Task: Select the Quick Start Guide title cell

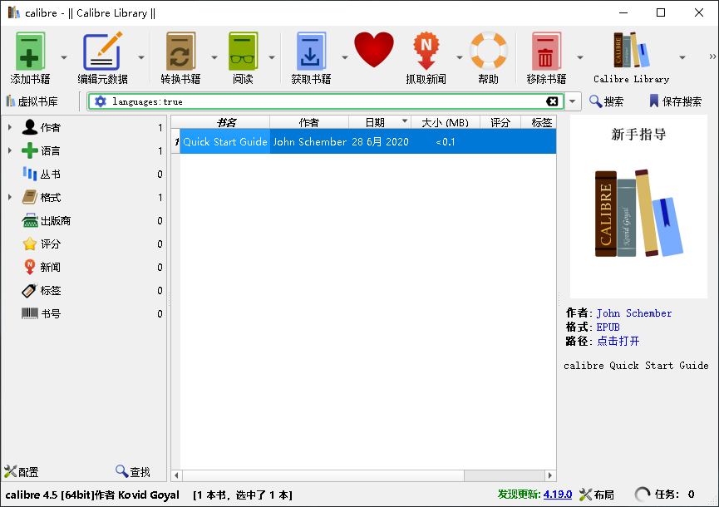Action: (x=225, y=141)
